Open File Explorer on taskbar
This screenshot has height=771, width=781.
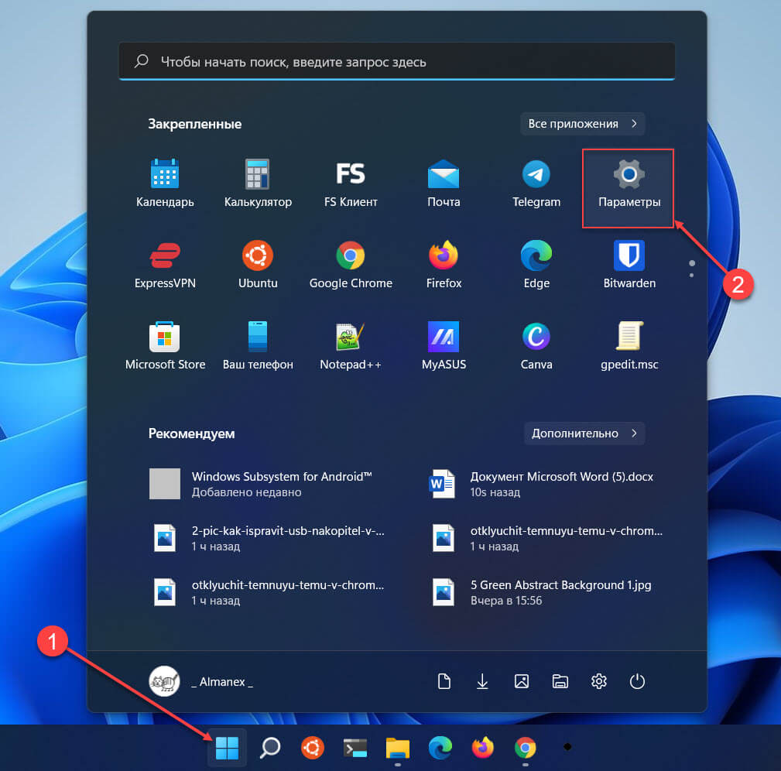[398, 748]
